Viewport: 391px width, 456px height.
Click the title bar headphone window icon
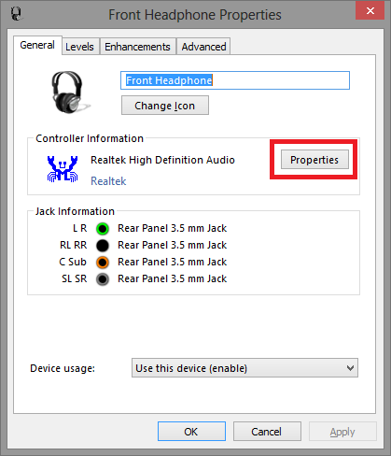(16, 14)
